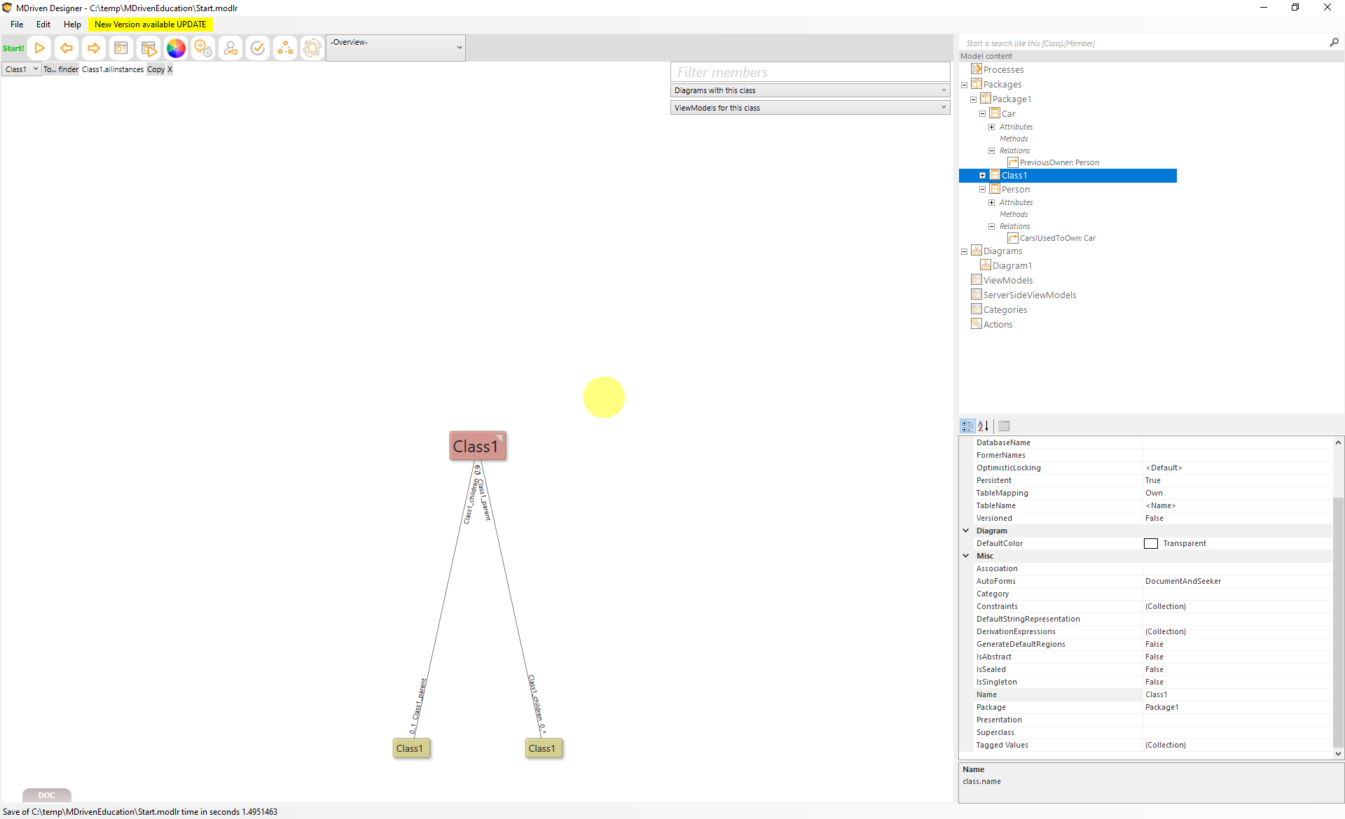The height and width of the screenshot is (819, 1345).
Task: Open the -Overview- dropdown
Action: pos(396,48)
